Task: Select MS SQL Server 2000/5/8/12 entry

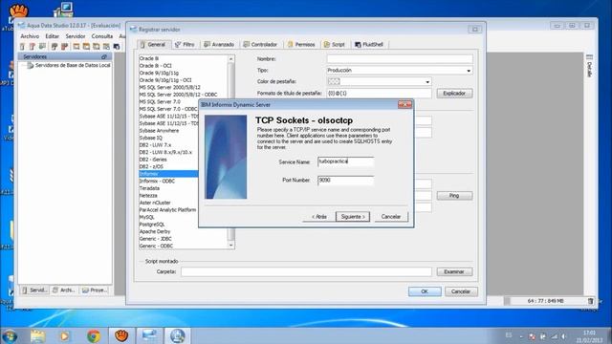Action: 170,87
